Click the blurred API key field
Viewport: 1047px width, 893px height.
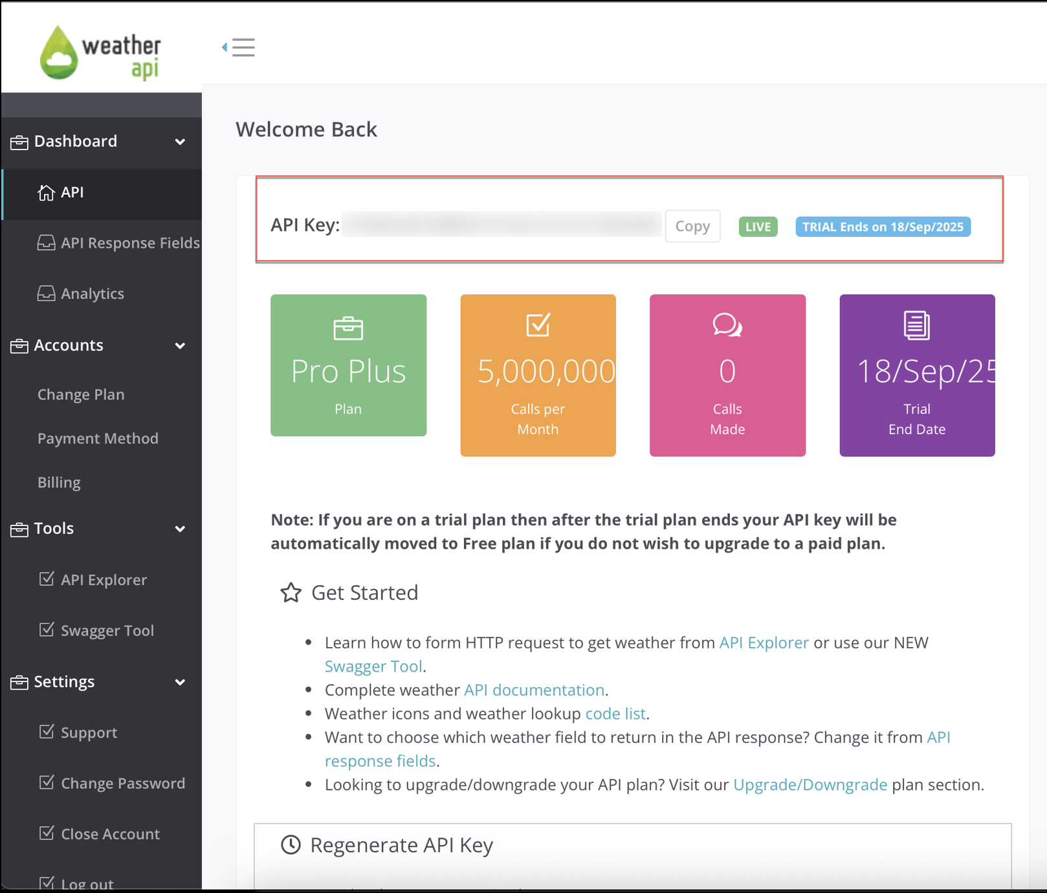501,225
